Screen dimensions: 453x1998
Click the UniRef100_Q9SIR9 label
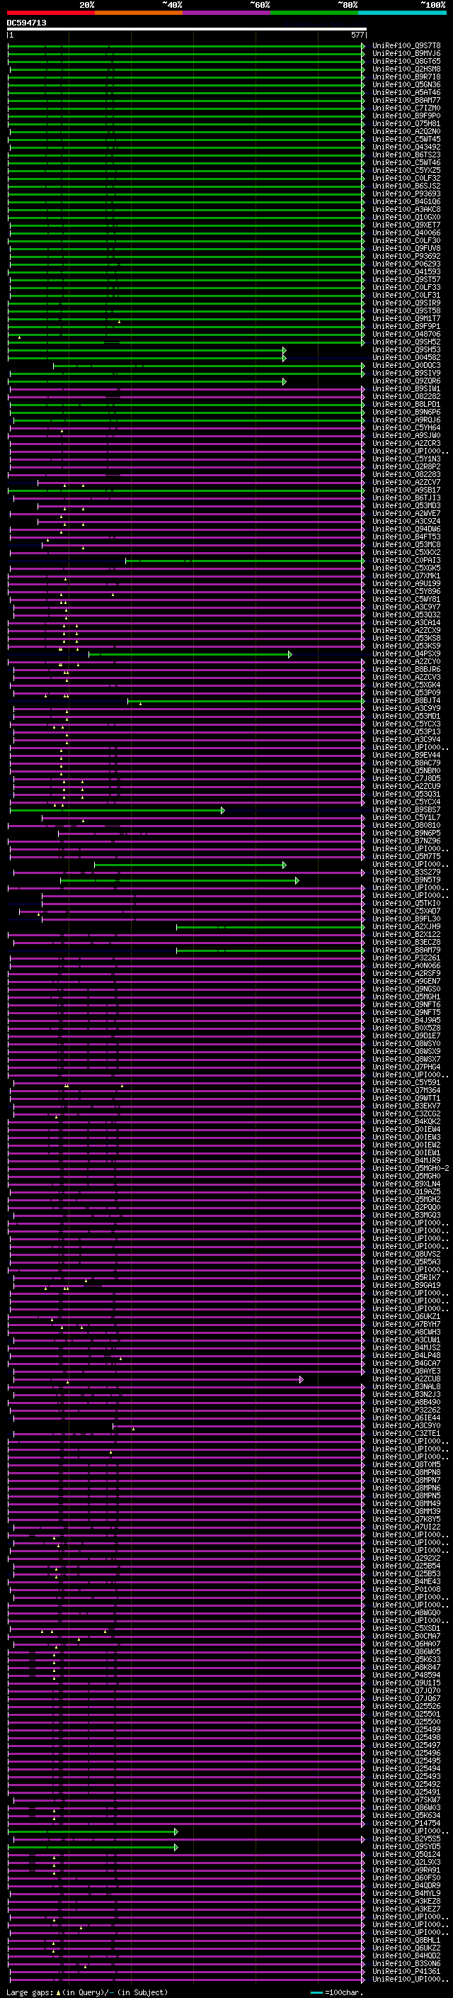pos(406,303)
